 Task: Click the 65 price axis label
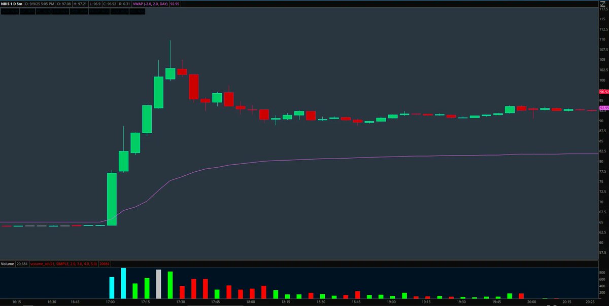point(601,222)
